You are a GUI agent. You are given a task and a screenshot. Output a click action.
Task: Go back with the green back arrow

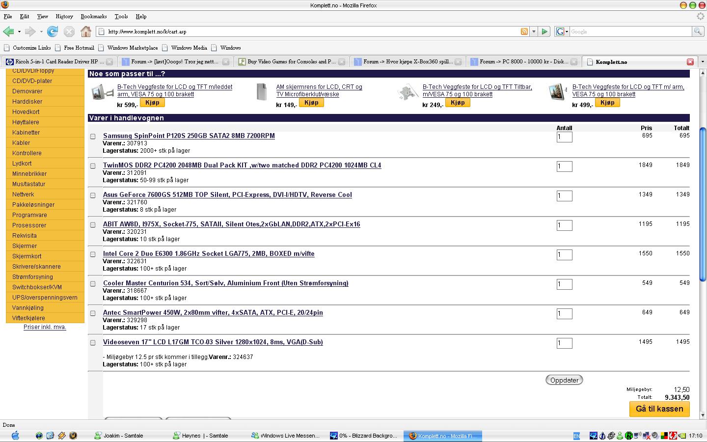pyautogui.click(x=8, y=31)
